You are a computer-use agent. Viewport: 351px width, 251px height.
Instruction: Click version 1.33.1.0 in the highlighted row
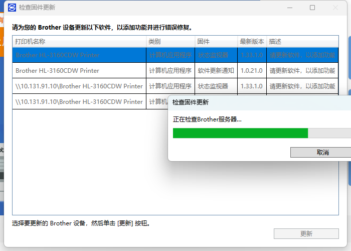[x=252, y=55]
